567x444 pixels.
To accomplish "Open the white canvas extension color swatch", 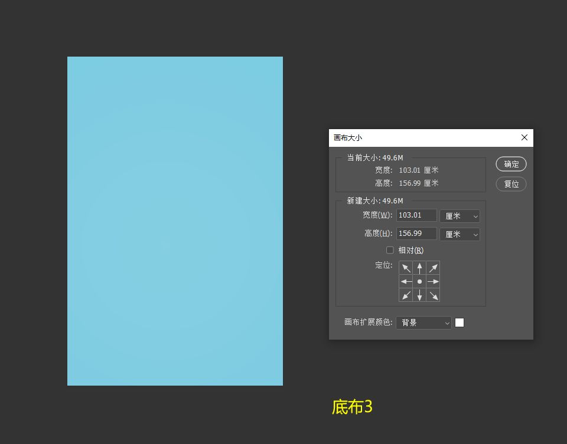I will pyautogui.click(x=460, y=323).
